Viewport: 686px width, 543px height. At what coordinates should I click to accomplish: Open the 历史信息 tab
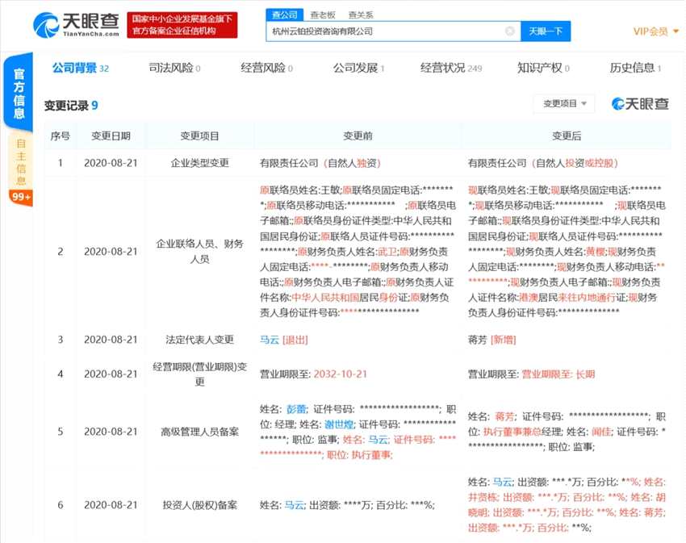tap(635, 68)
